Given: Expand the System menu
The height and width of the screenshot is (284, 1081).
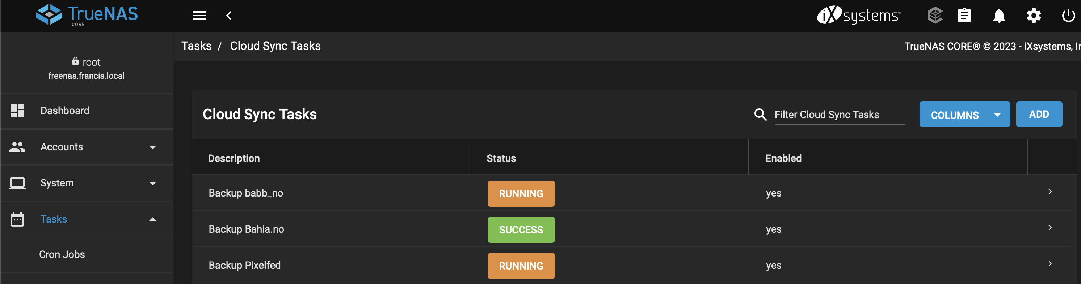Looking at the screenshot, I should 87,183.
